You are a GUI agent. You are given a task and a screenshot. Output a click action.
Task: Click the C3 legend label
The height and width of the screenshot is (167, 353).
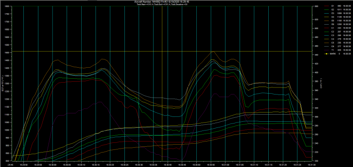coord(333,35)
